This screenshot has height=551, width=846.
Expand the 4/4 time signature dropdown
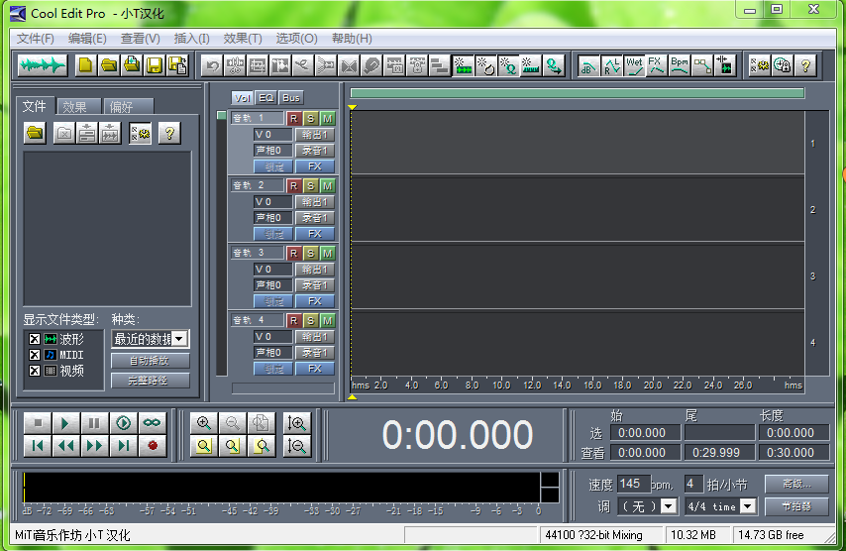(x=748, y=506)
